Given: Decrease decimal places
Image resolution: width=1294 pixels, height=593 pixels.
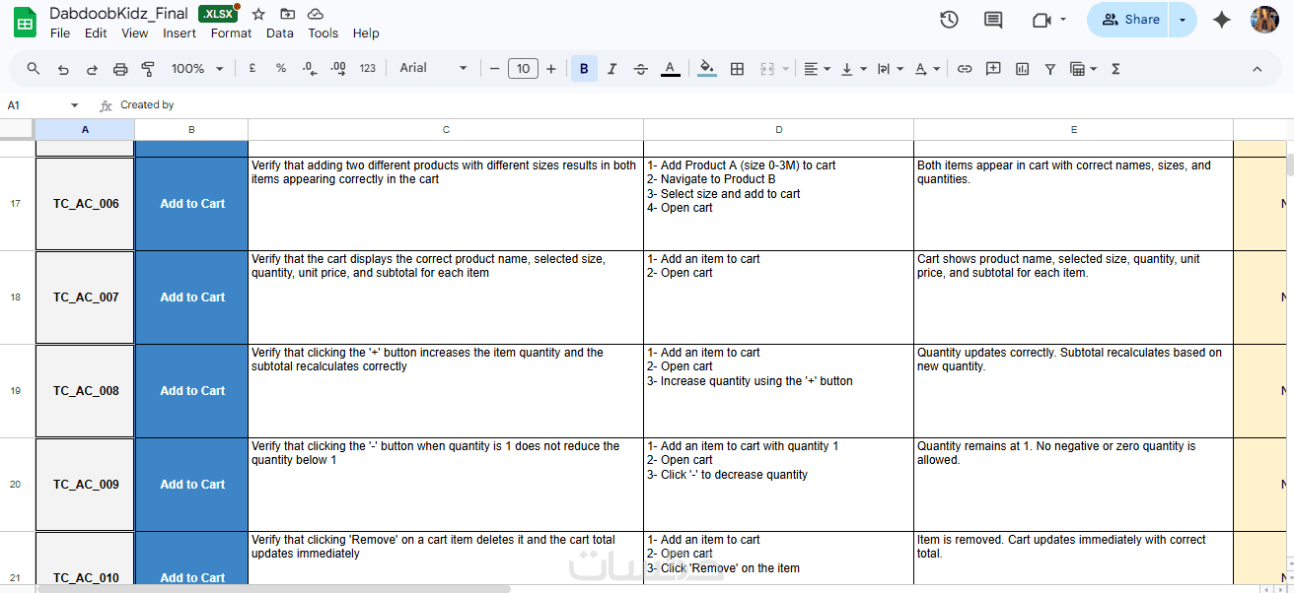Looking at the screenshot, I should (310, 69).
